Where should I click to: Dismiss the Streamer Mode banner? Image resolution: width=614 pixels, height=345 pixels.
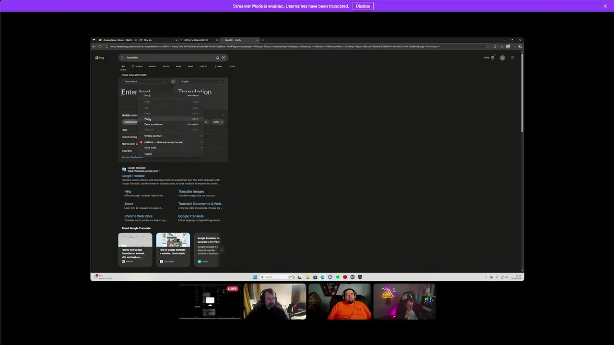coord(605,6)
